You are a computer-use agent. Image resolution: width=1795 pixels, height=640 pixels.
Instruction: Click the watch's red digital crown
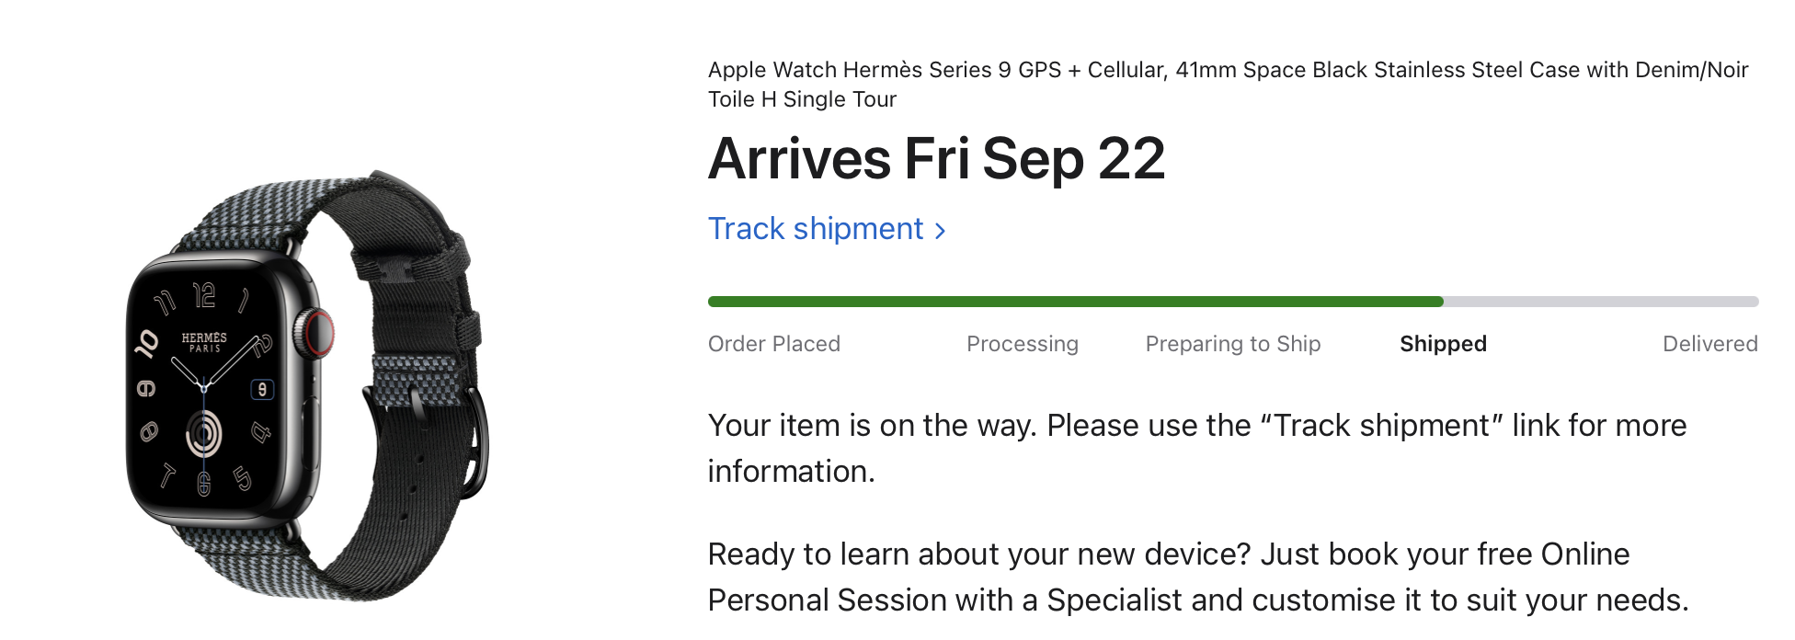318,333
